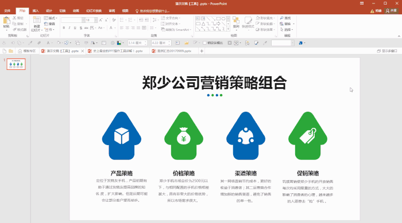The height and width of the screenshot is (223, 402).
Task: Click the Cut (剪切) scissors icon
Action: [14, 18]
